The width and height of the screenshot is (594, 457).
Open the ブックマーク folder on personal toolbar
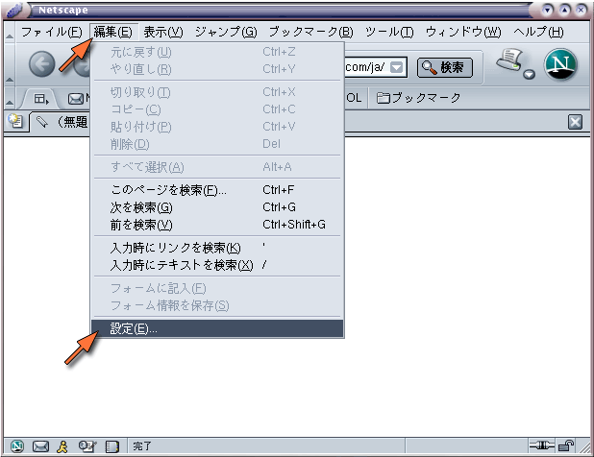[x=418, y=98]
